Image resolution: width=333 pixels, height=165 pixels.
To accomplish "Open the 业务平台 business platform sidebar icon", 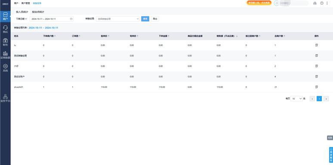I will (x=5, y=98).
